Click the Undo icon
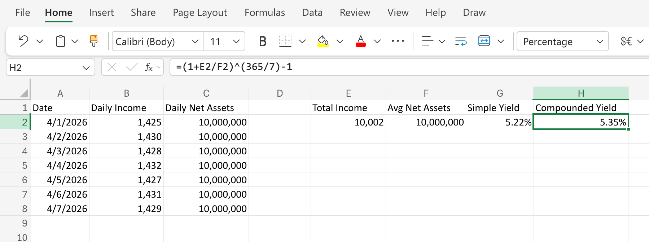Viewport: 649px width, 242px height. point(23,41)
